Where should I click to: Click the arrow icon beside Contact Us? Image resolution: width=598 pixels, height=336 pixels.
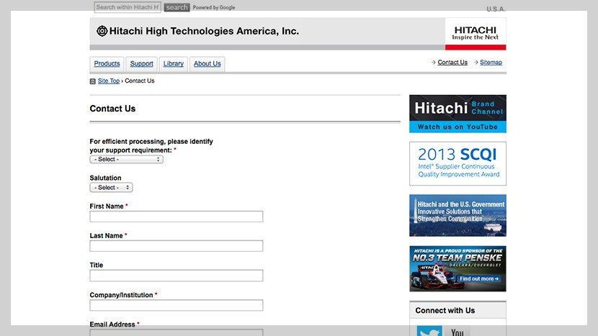[x=434, y=62]
